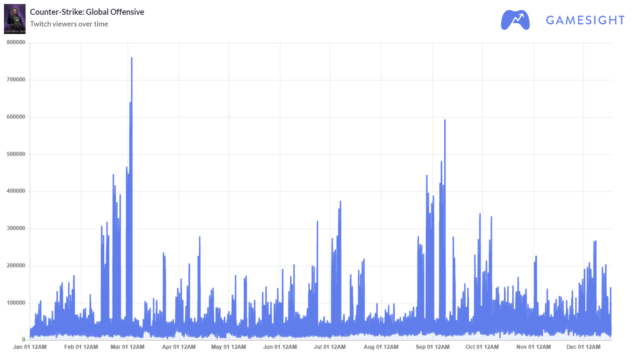Click the Aug 01 12AM axis label
The image size is (634, 361).
pyautogui.click(x=381, y=347)
